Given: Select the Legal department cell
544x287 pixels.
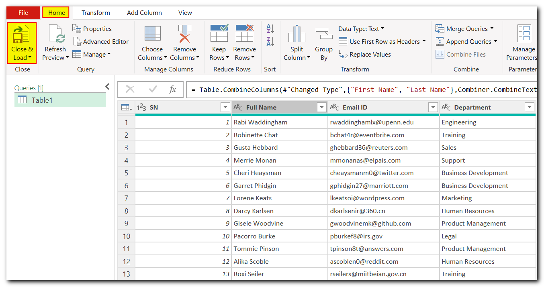Looking at the screenshot, I should (488, 236).
